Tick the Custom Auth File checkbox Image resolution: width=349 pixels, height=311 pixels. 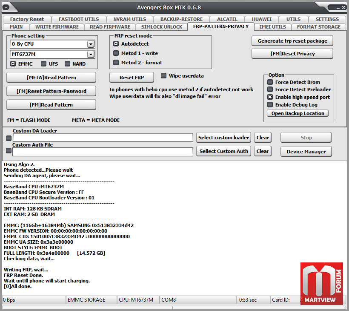coord(9,151)
